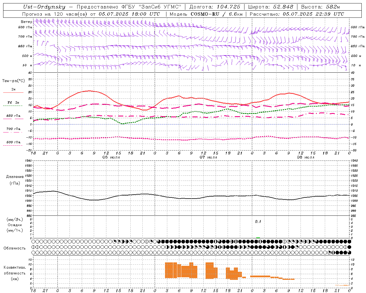Select the 'Широта: 52.848' latitude value

coord(270,7)
